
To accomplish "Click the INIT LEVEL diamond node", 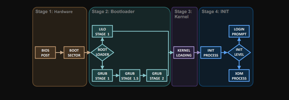I will [239, 53].
